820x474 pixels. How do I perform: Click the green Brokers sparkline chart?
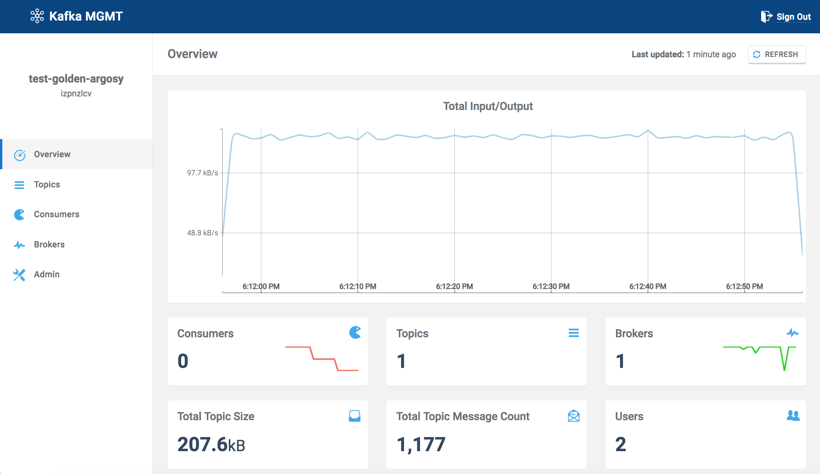coord(760,359)
